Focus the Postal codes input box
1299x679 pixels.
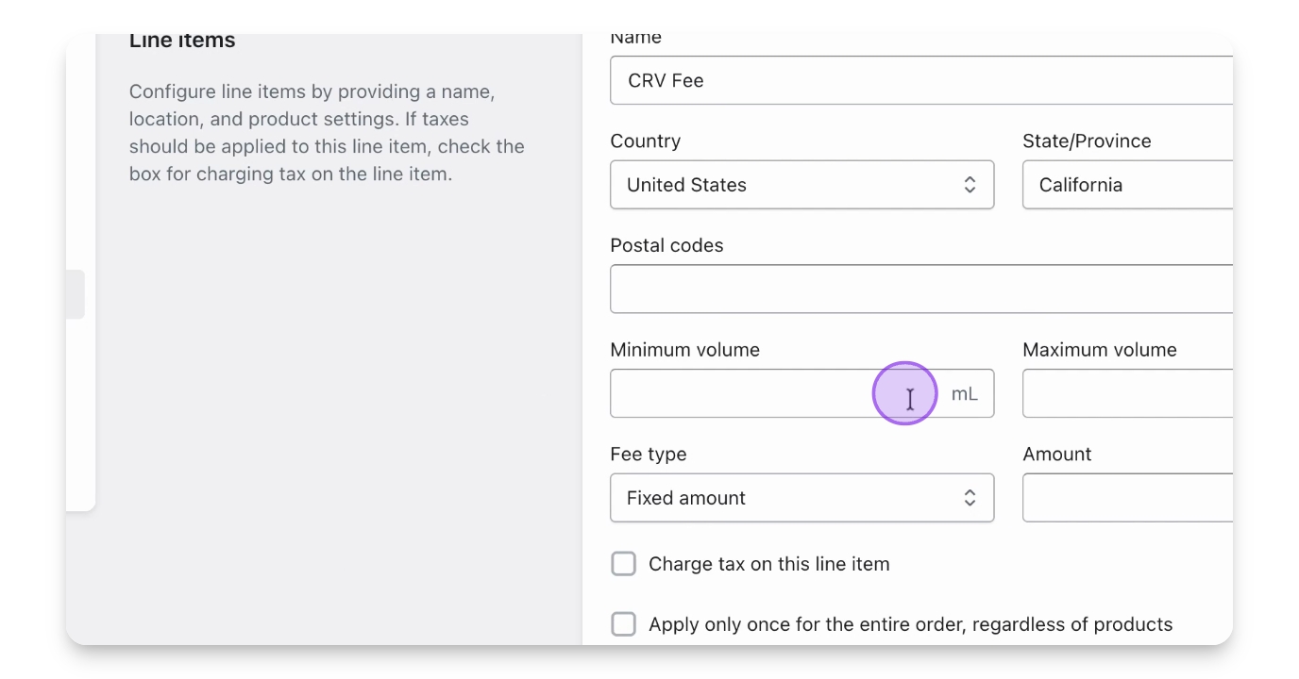[x=920, y=289]
